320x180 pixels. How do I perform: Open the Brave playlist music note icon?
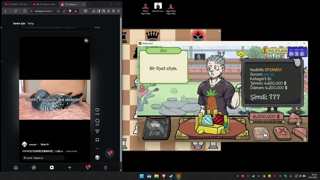click(x=93, y=11)
